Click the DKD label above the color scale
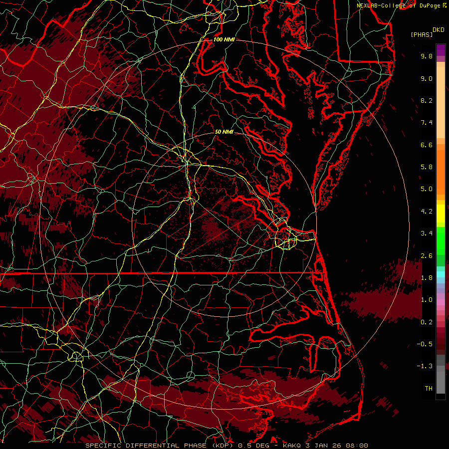 point(438,30)
